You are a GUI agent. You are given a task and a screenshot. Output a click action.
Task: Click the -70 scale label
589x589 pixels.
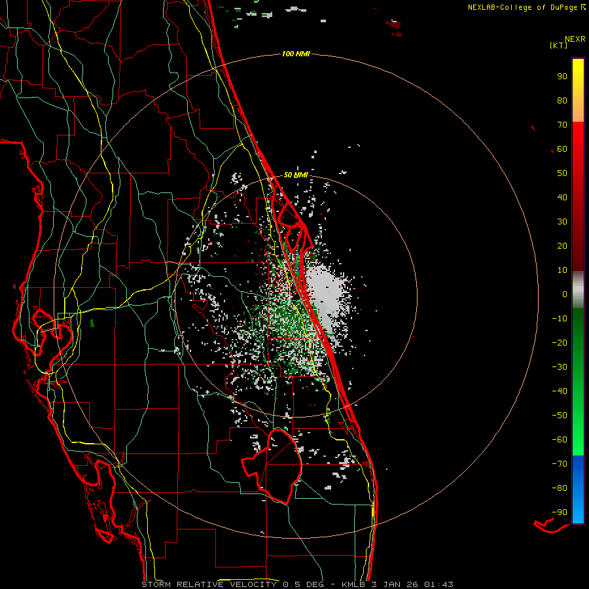[x=560, y=464]
